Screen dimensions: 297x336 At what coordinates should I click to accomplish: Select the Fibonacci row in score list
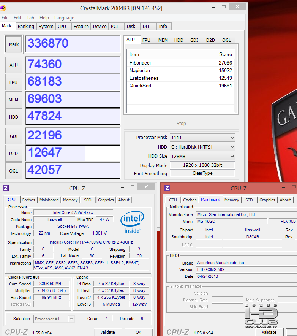[x=181, y=63]
